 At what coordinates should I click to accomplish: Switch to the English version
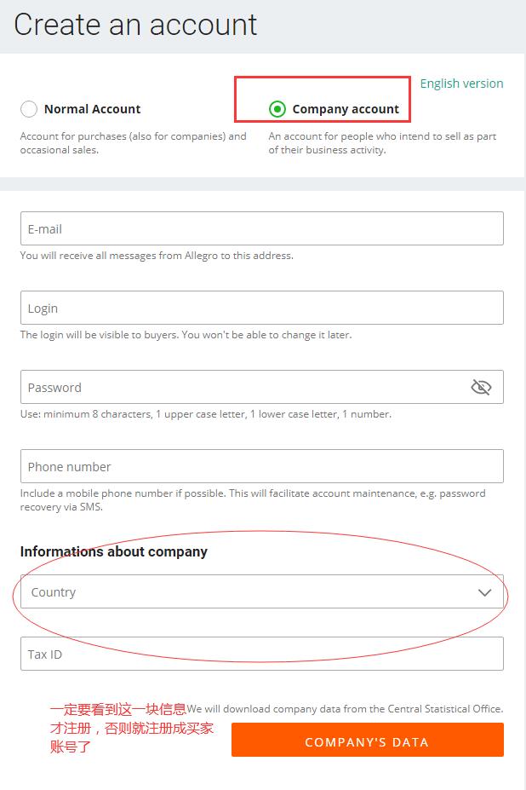point(461,84)
